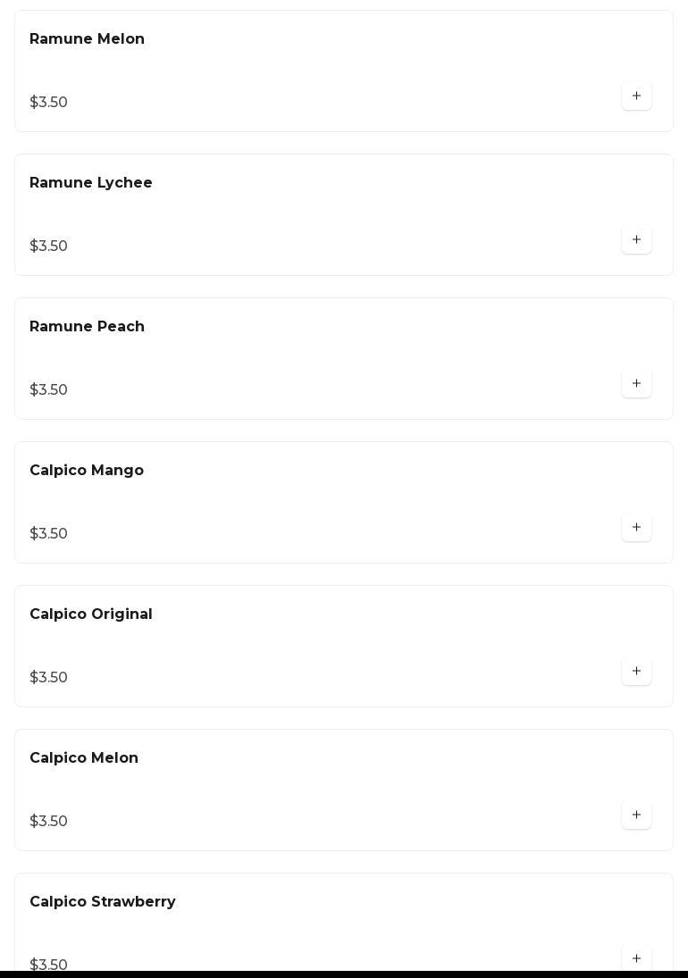Add Ramune Lychee with plus icon
Image resolution: width=688 pixels, height=978 pixels.
point(636,240)
